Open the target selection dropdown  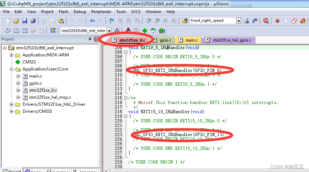point(109,31)
